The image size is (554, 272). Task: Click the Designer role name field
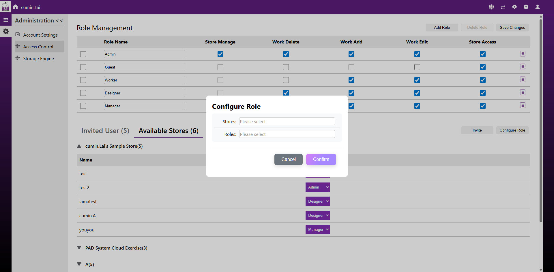(x=144, y=93)
